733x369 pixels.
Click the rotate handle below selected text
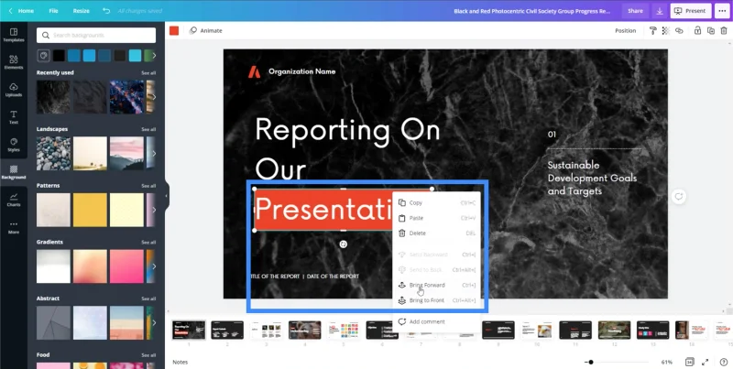click(343, 244)
